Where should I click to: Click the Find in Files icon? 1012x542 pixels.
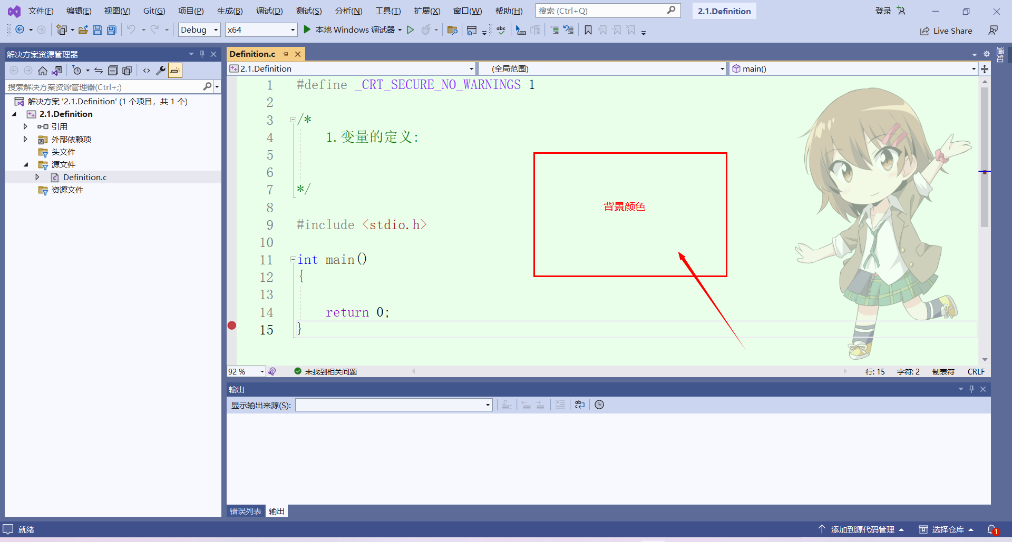[x=452, y=30]
